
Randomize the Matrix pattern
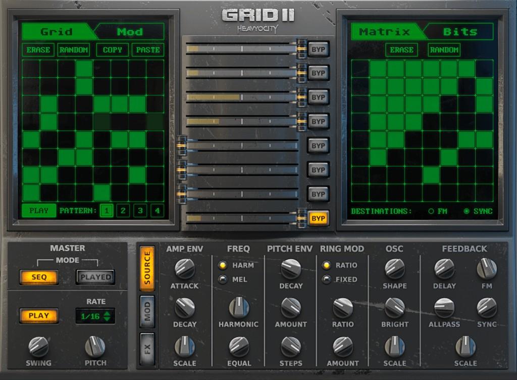pos(443,50)
